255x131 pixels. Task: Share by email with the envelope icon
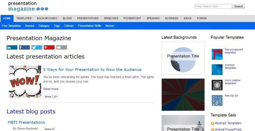[x=62, y=47]
